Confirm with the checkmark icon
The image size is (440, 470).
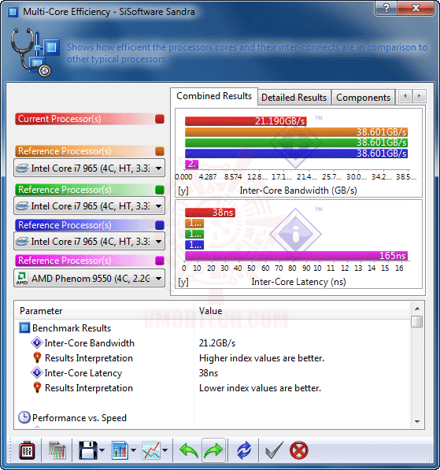(x=274, y=450)
